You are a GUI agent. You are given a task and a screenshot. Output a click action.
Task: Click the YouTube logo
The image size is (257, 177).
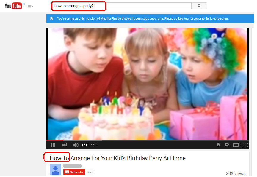coord(13,6)
